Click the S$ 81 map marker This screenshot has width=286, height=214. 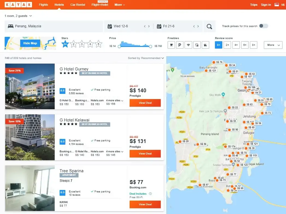pos(234,72)
